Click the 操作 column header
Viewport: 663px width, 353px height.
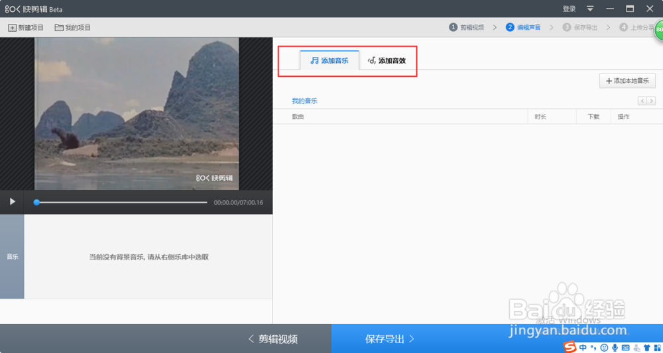coord(624,117)
